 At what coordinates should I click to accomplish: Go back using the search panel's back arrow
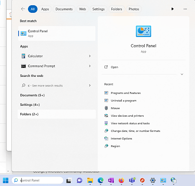[23, 9]
